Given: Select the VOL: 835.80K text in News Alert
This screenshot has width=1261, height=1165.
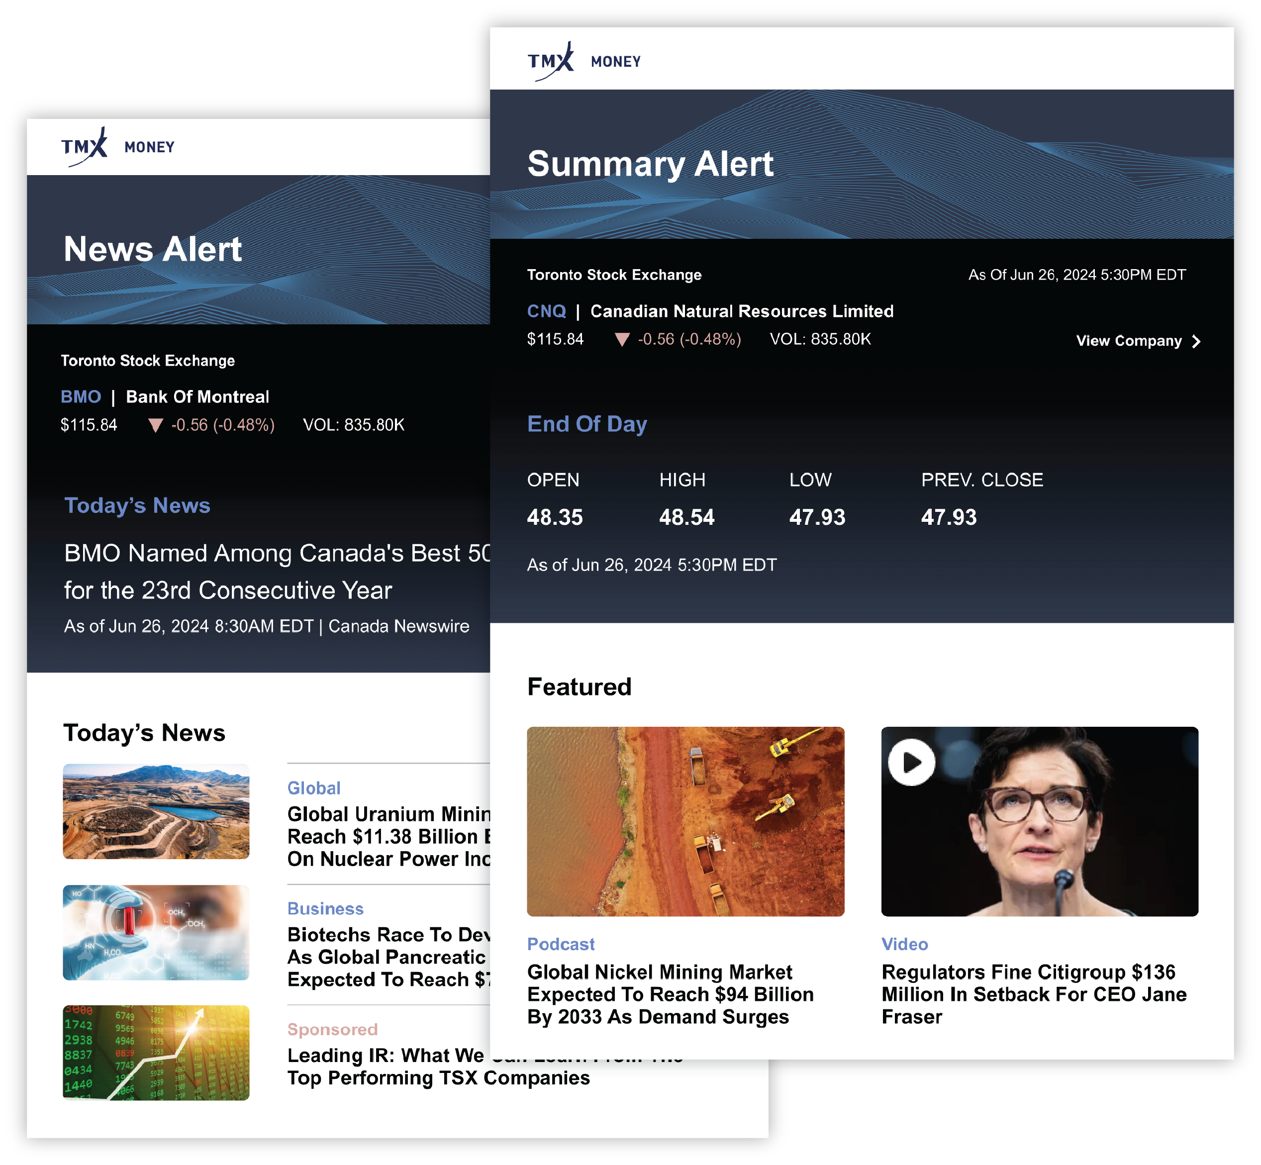Looking at the screenshot, I should pos(353,425).
